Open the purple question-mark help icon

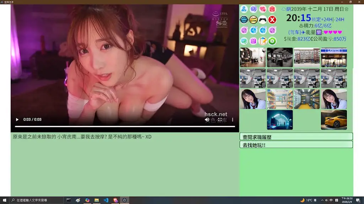pos(253,9)
